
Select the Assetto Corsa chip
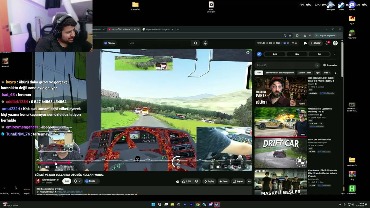coord(305,73)
